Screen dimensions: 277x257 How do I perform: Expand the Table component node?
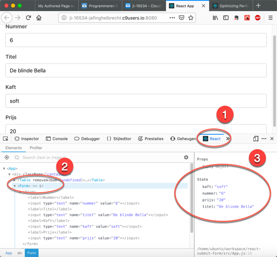[14, 180]
